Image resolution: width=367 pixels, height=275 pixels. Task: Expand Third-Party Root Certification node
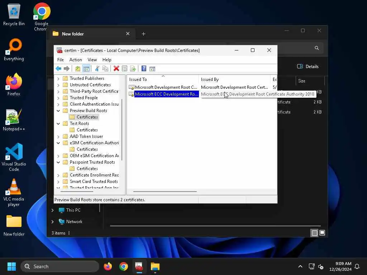click(x=58, y=91)
